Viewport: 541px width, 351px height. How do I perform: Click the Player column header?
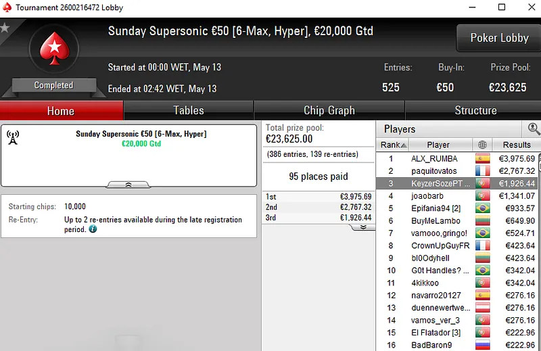point(438,145)
